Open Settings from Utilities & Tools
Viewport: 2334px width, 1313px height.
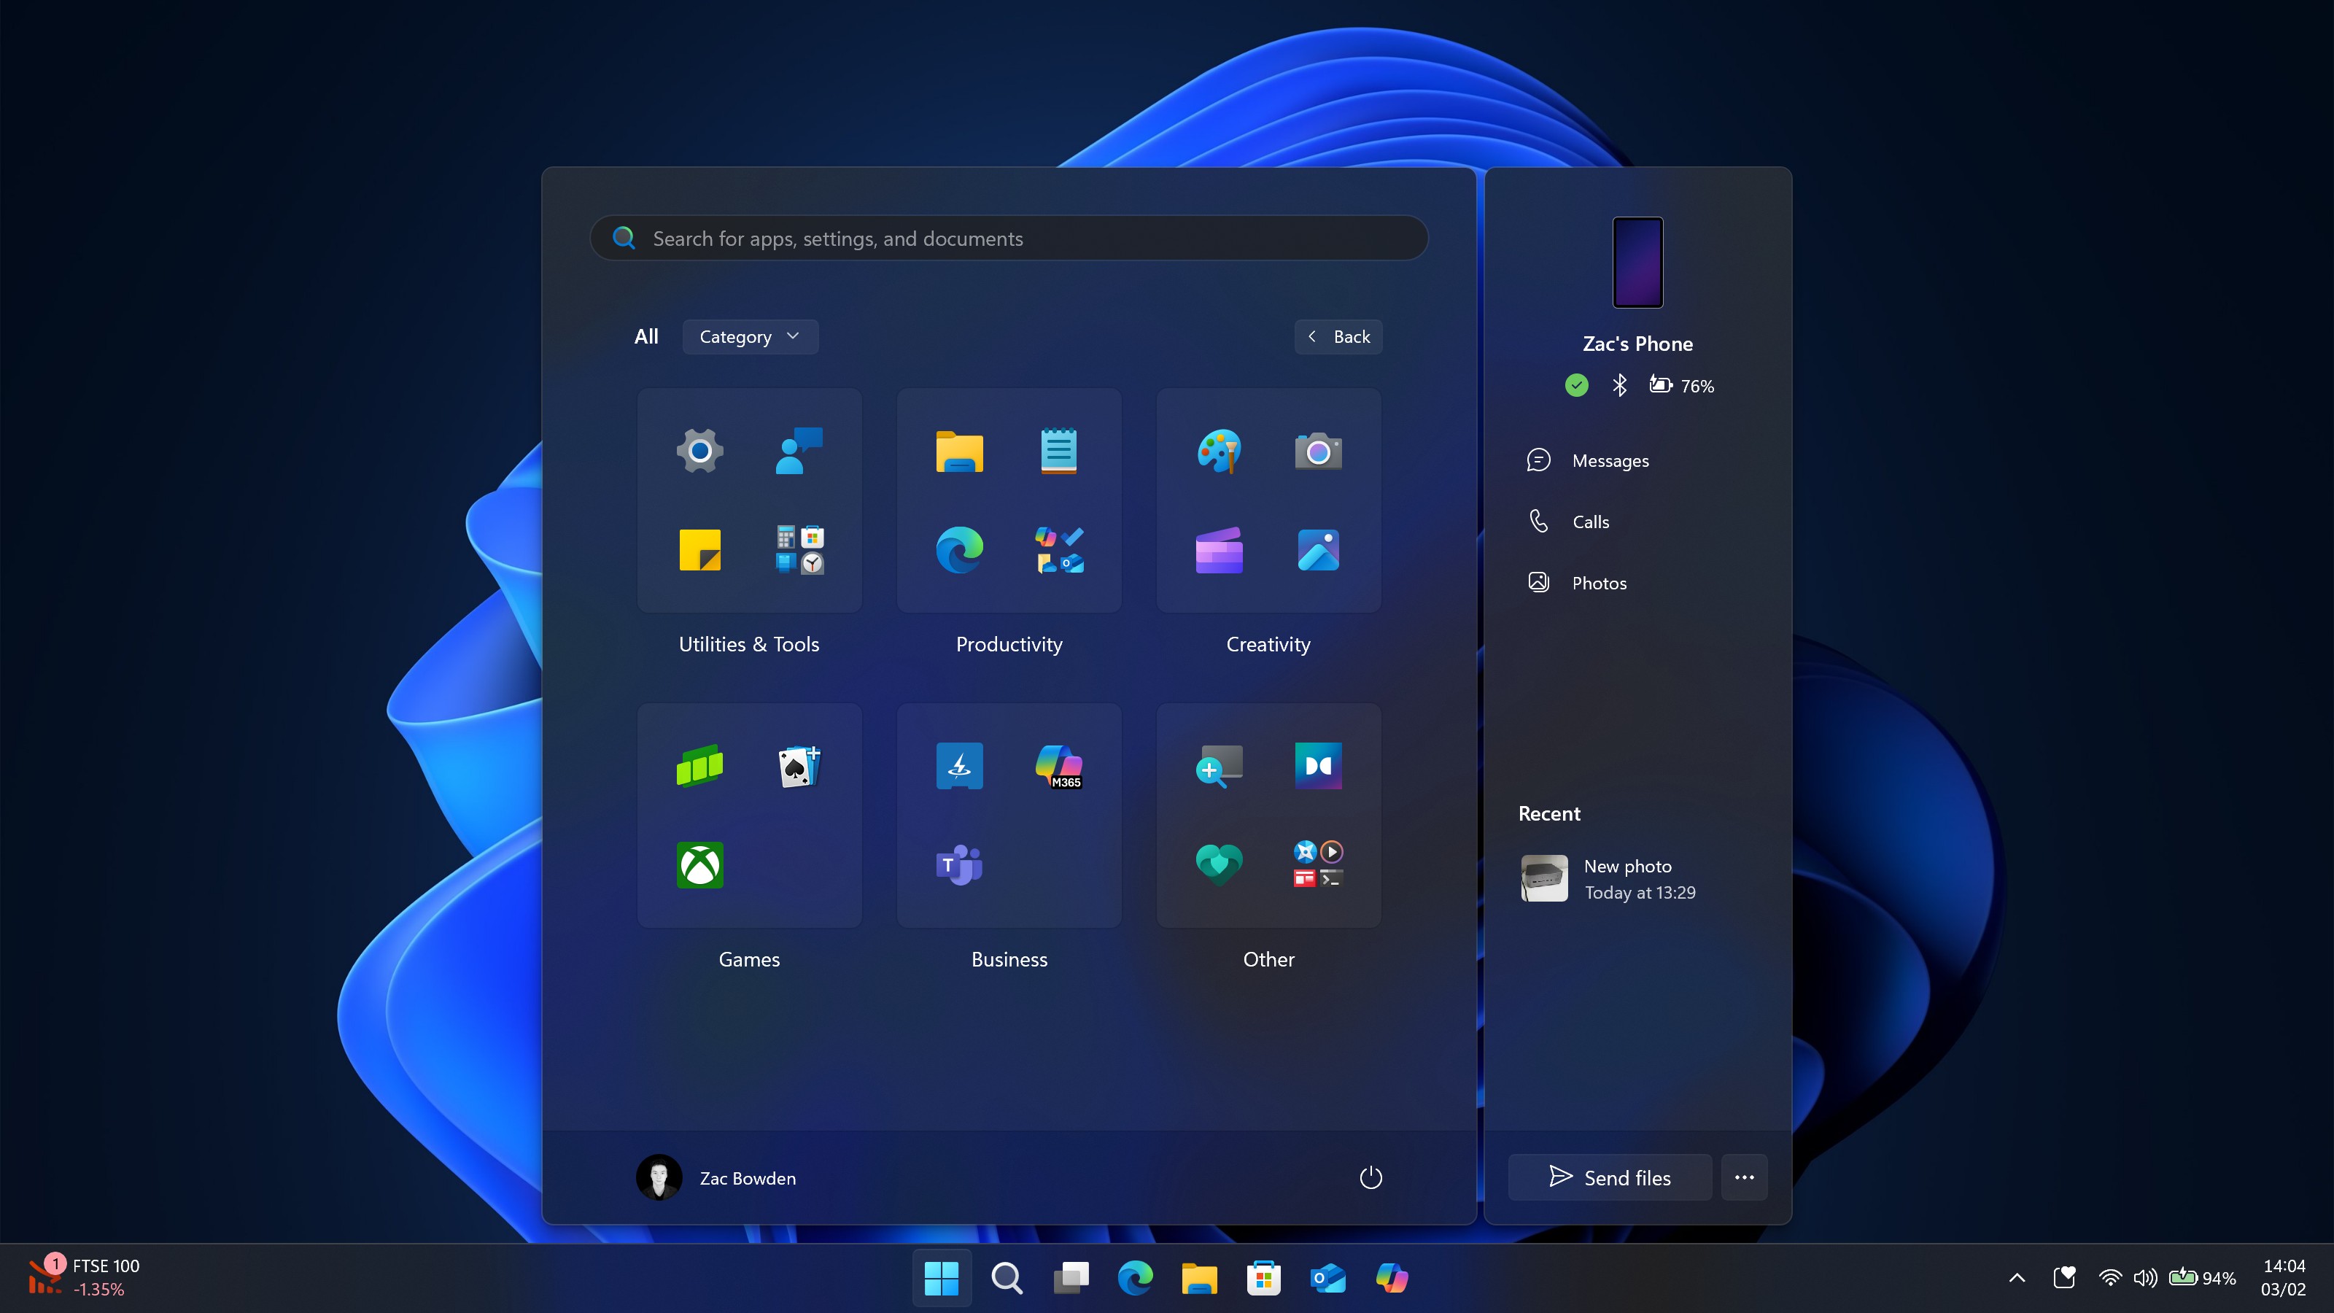(699, 450)
